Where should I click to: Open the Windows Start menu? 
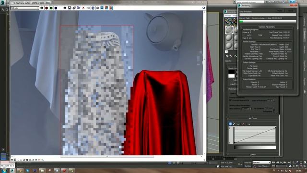[4, 171]
